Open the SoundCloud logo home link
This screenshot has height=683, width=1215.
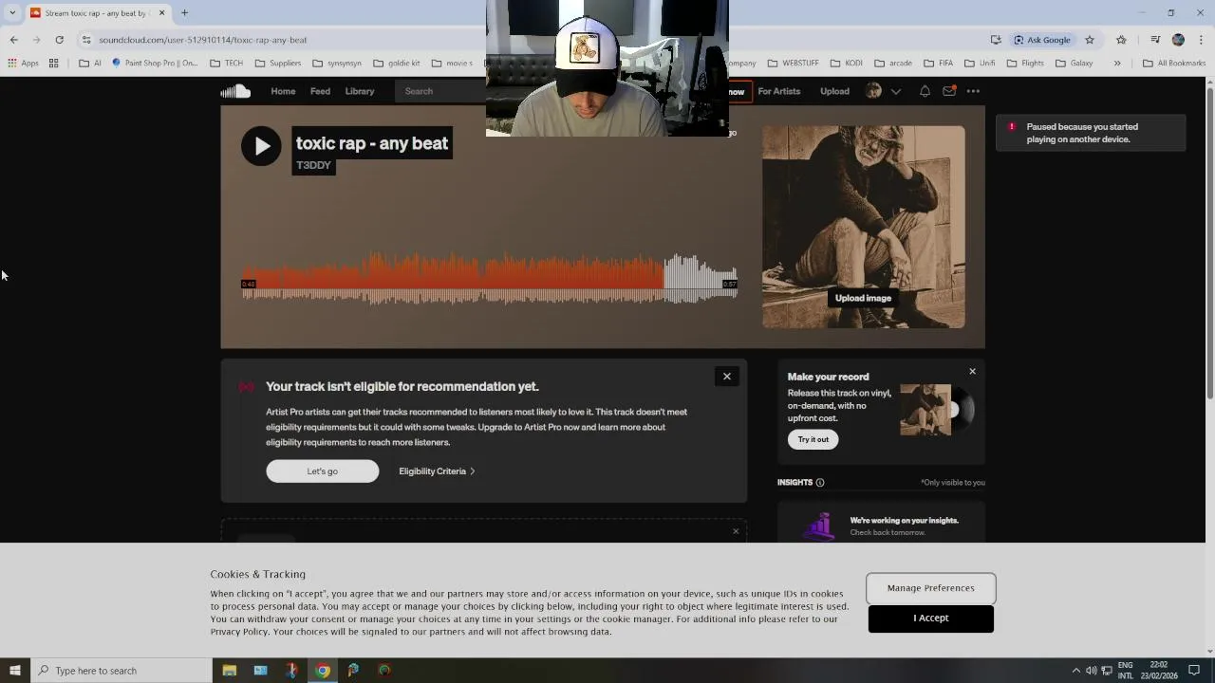[x=235, y=91]
